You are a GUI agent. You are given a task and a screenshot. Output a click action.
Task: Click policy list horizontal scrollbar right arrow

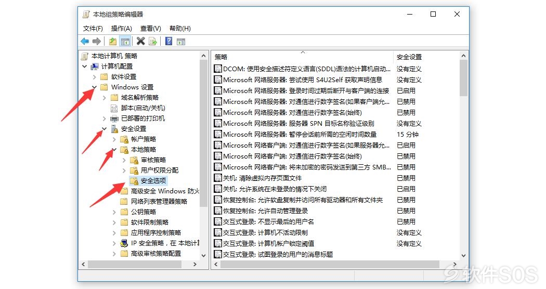tap(455, 264)
